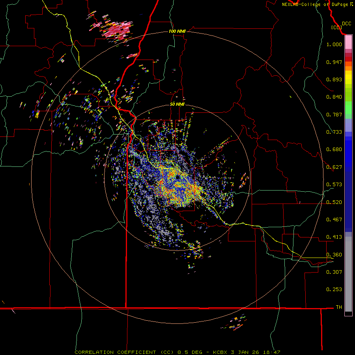The width and height of the screenshot is (355, 355).
Task: Click the bright green segment of color bar
Action: 348,108
